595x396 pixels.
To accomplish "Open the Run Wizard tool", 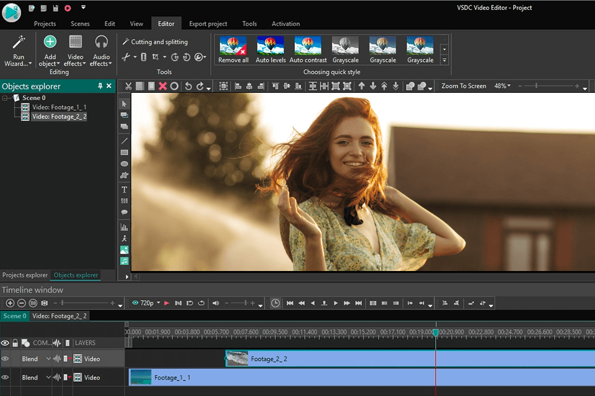I will [x=18, y=51].
